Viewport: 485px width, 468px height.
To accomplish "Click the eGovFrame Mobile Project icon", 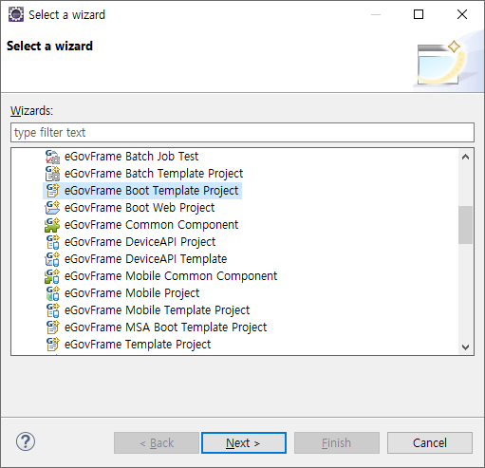I will click(52, 293).
